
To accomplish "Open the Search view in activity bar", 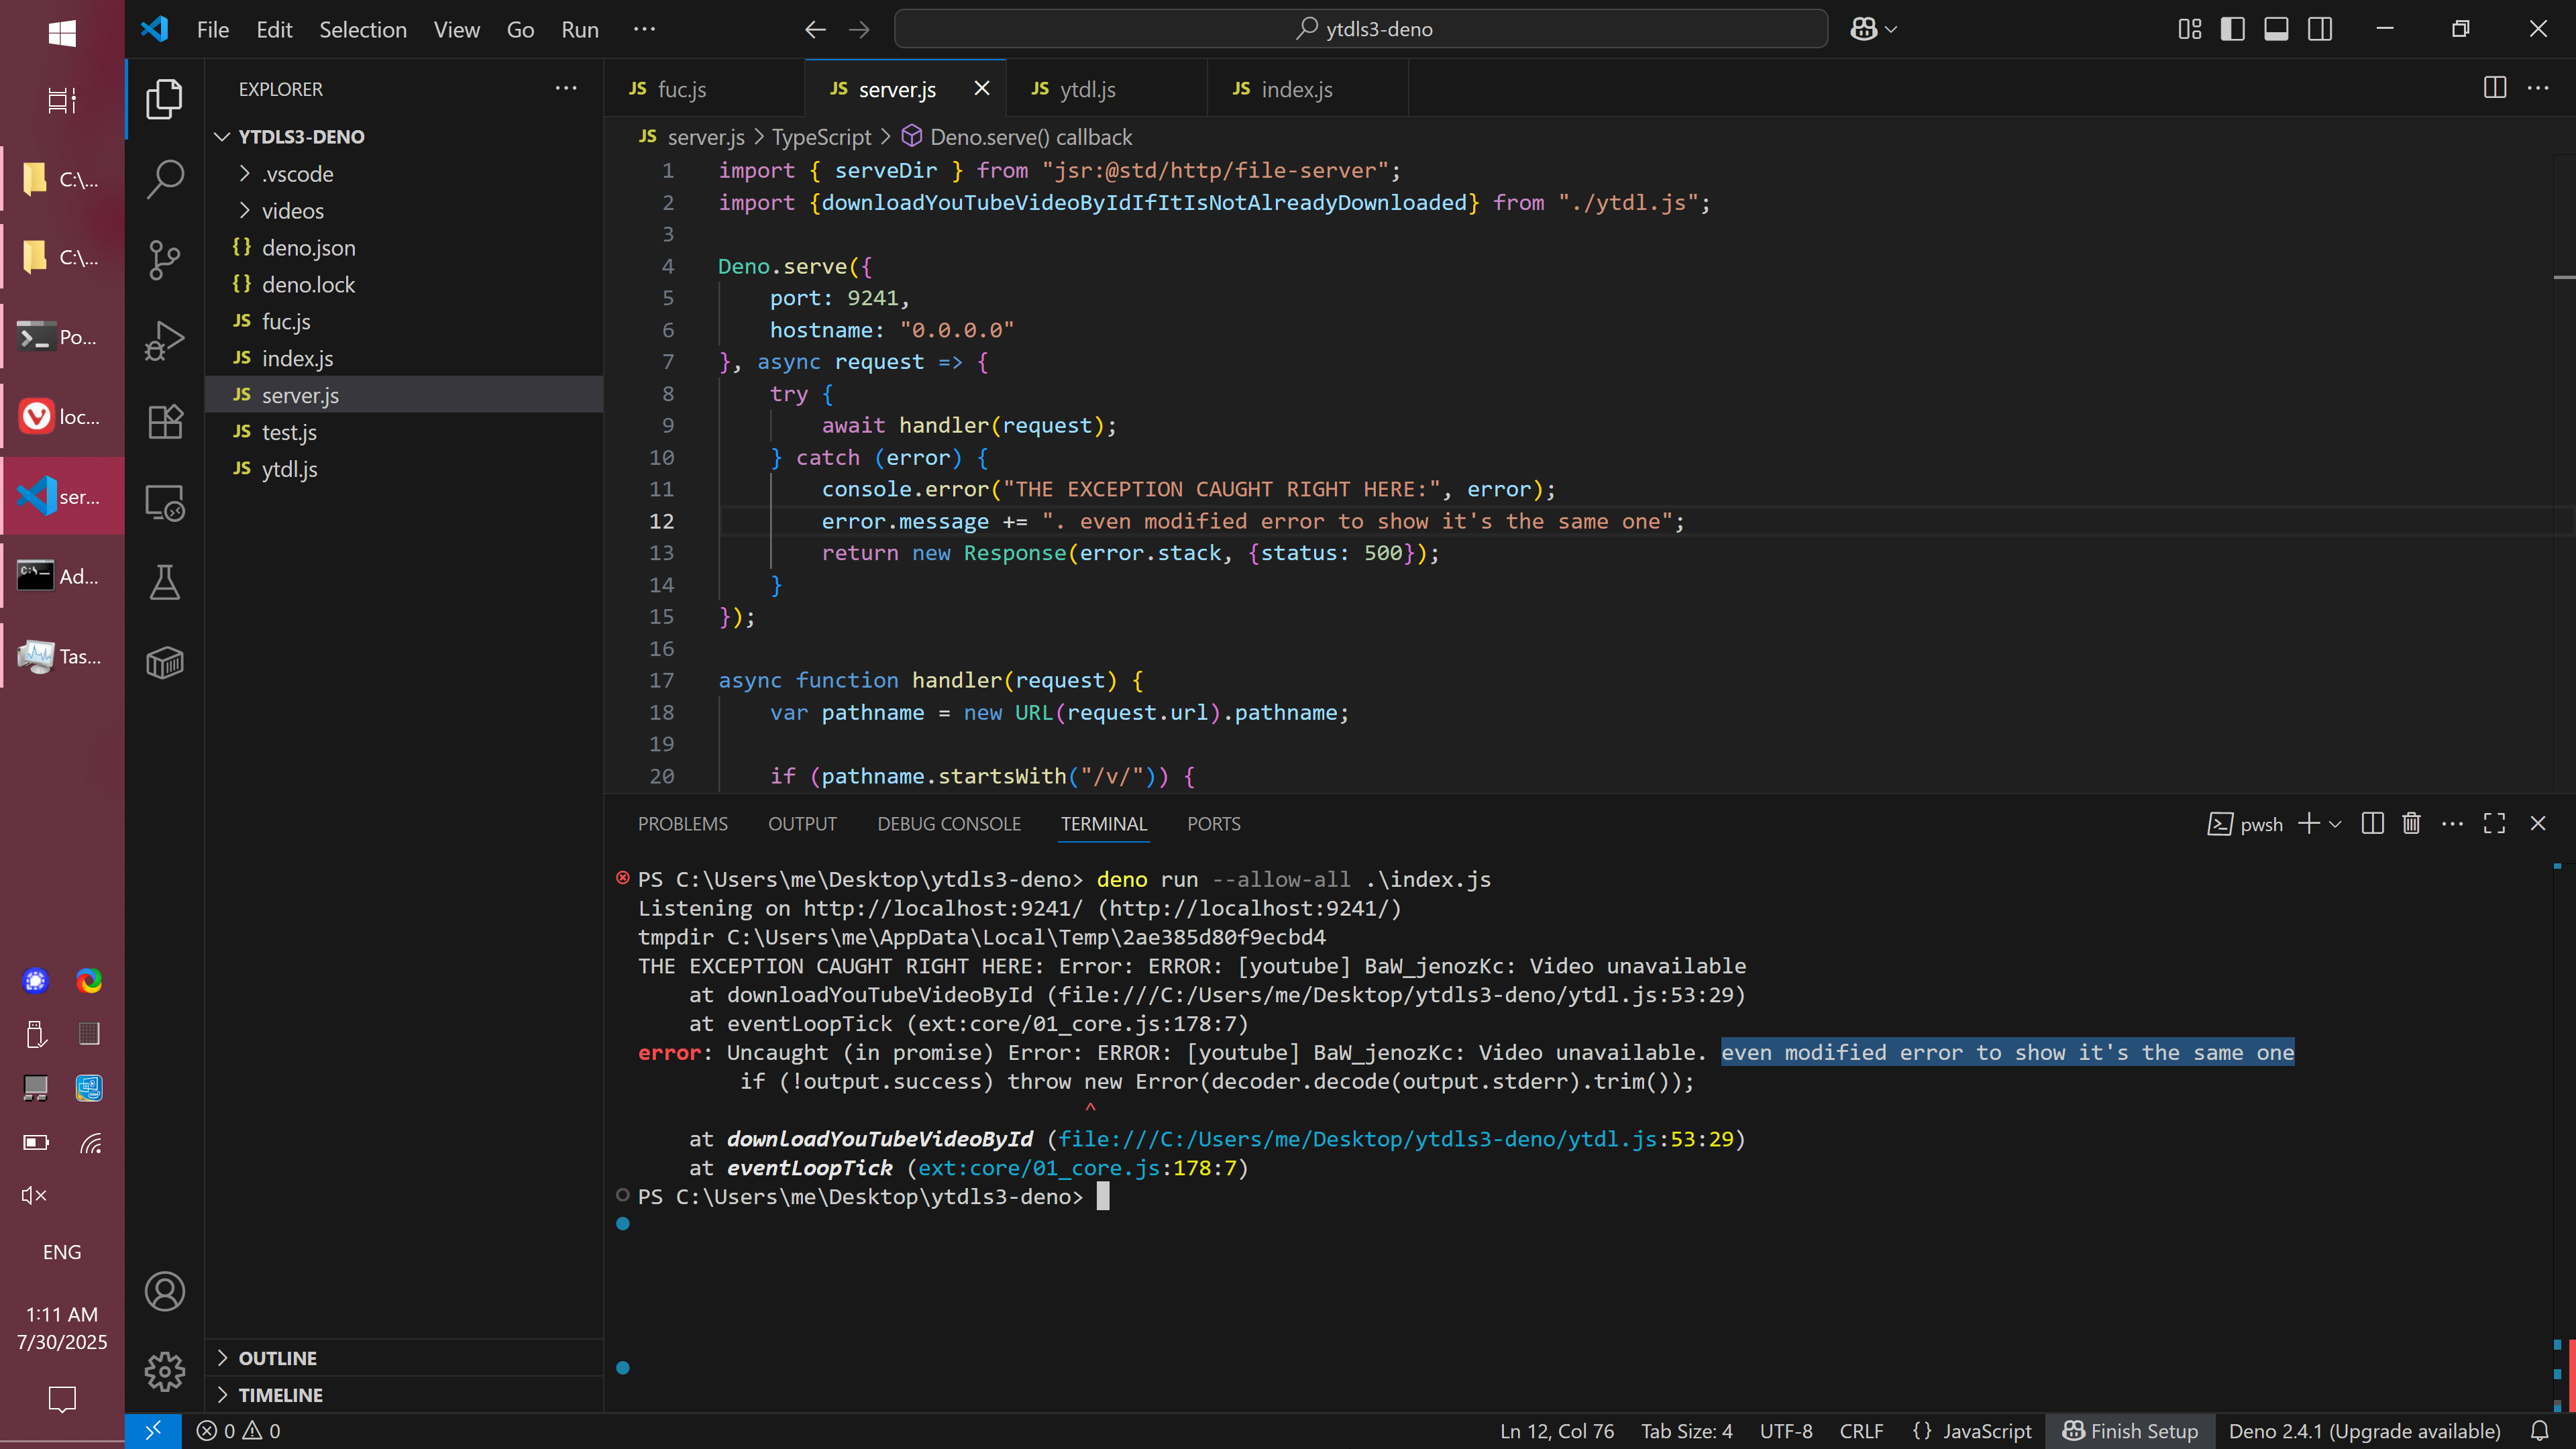I will point(165,180).
